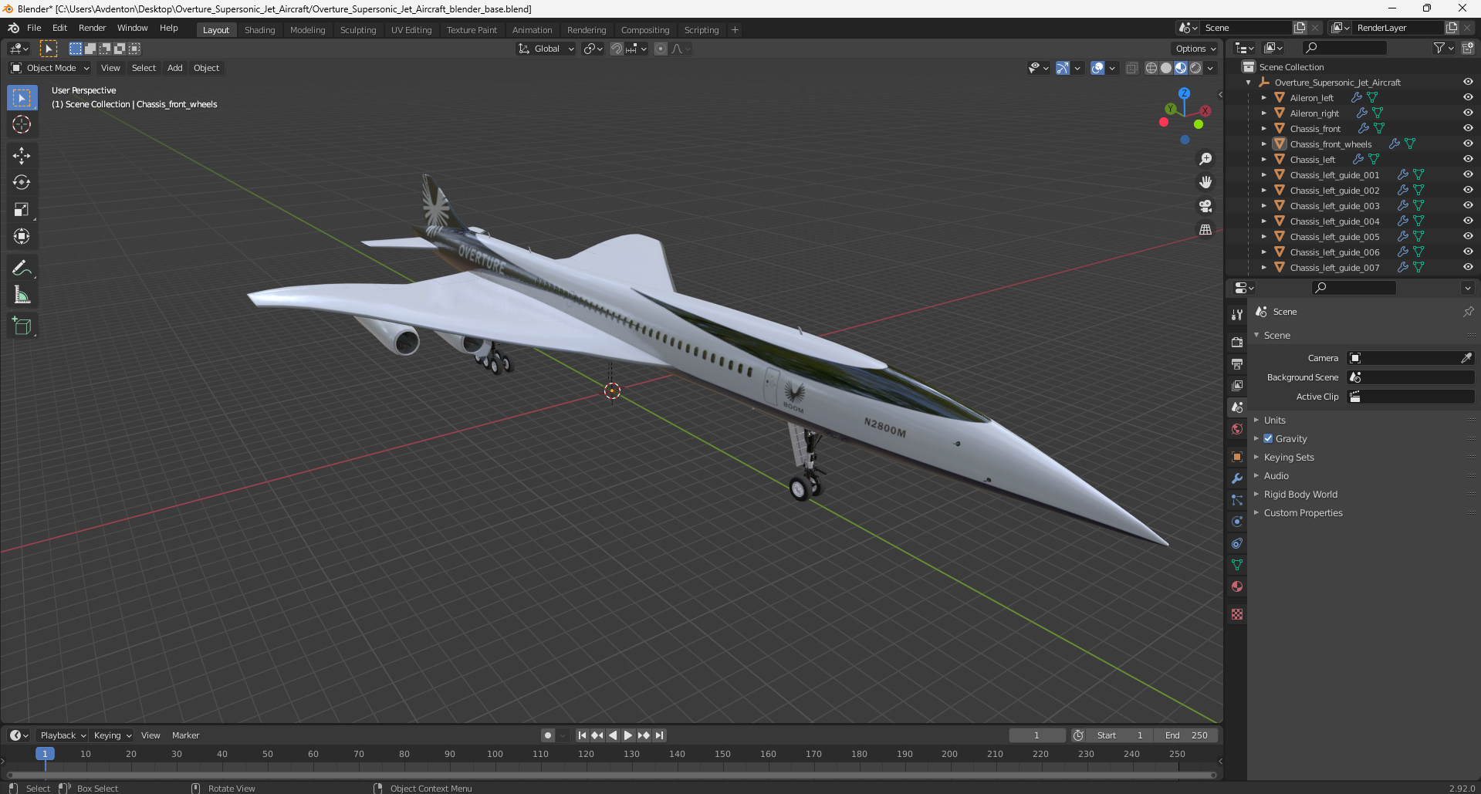Viewport: 1481px width, 794px height.
Task: Toggle show overlays button in viewport header
Action: pos(1097,68)
